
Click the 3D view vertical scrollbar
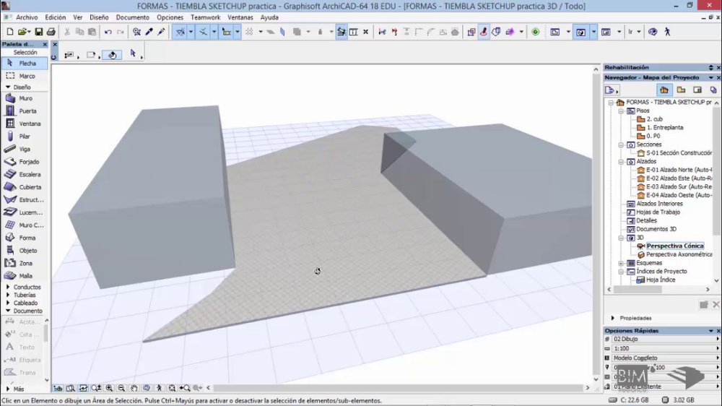pyautogui.click(x=596, y=223)
